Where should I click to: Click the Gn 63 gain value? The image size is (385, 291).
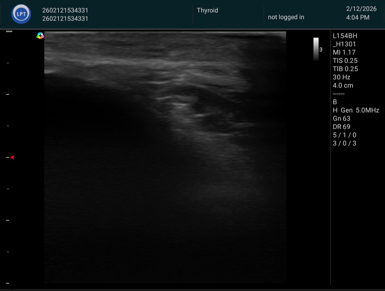click(x=342, y=119)
